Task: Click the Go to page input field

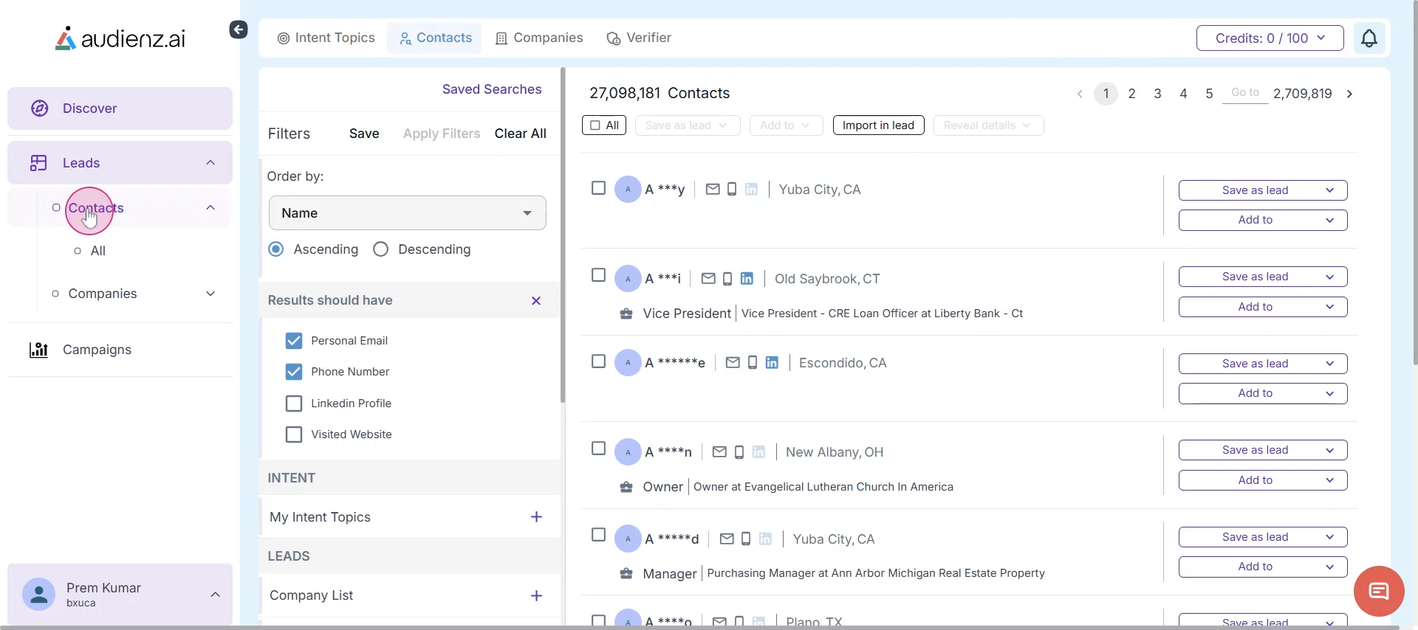Action: click(x=1244, y=94)
